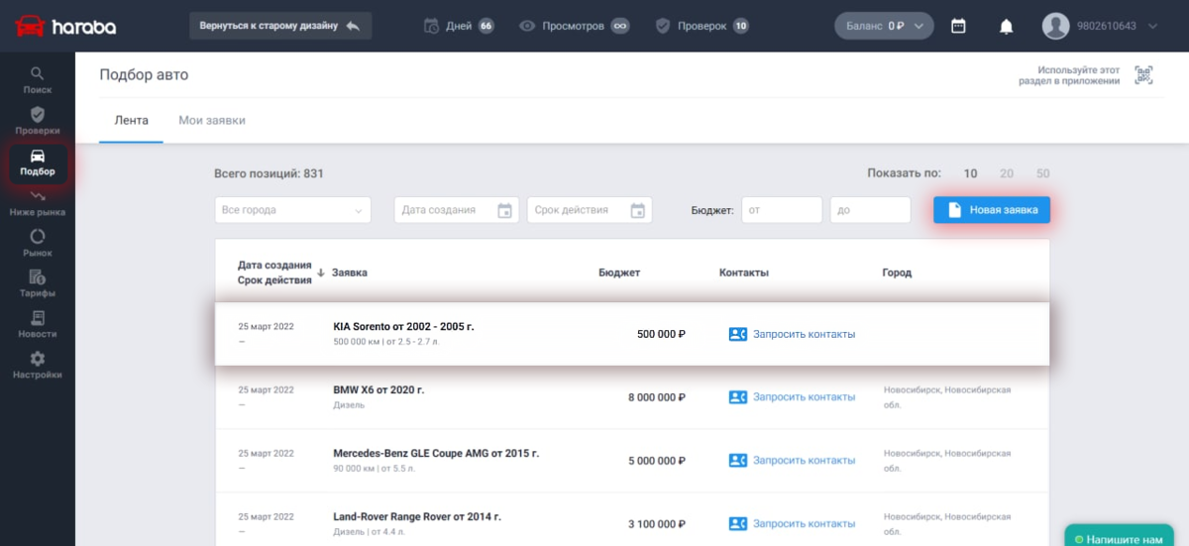Open Ниже рынка sidebar section
The width and height of the screenshot is (1189, 546).
[38, 203]
